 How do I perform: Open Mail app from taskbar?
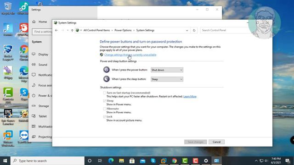click(x=142, y=161)
